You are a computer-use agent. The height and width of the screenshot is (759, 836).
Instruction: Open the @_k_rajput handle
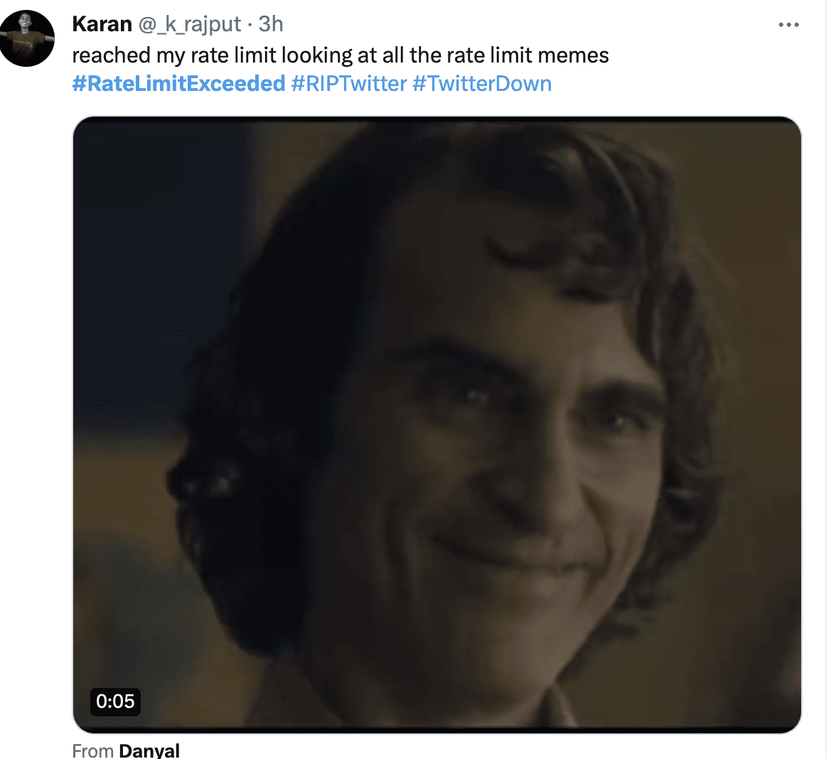pos(189,24)
